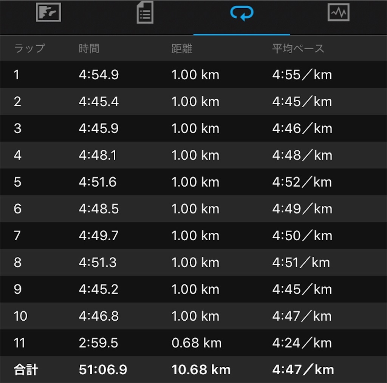Tap the 合計 total row
This screenshot has width=387, height=383.
pos(193,369)
